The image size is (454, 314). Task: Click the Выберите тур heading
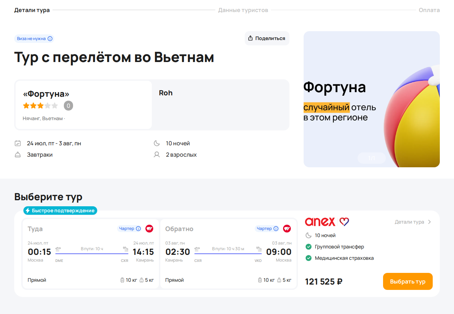click(48, 197)
